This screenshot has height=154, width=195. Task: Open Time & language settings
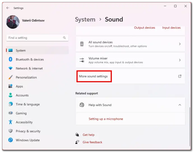[x=37, y=104]
